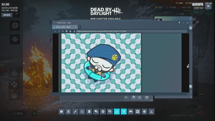Click the steamcommunity.com URL address field
215x121 pixels.
tap(131, 31)
